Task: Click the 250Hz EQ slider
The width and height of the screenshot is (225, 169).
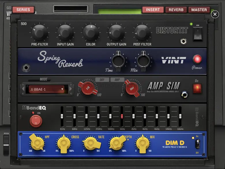Action: (x=98, y=116)
